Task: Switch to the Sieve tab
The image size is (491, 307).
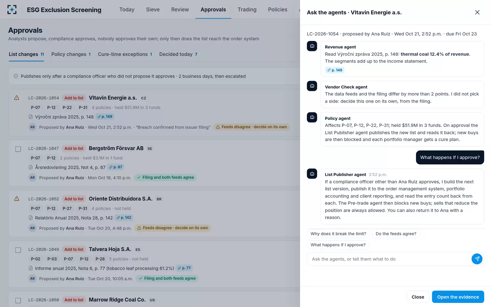Action: click(x=153, y=10)
